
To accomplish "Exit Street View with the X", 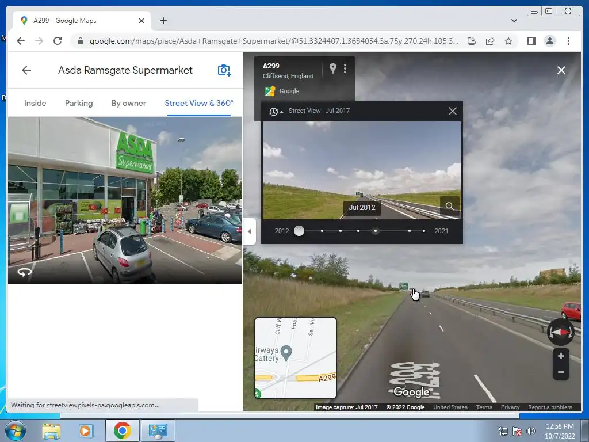I will pos(561,70).
